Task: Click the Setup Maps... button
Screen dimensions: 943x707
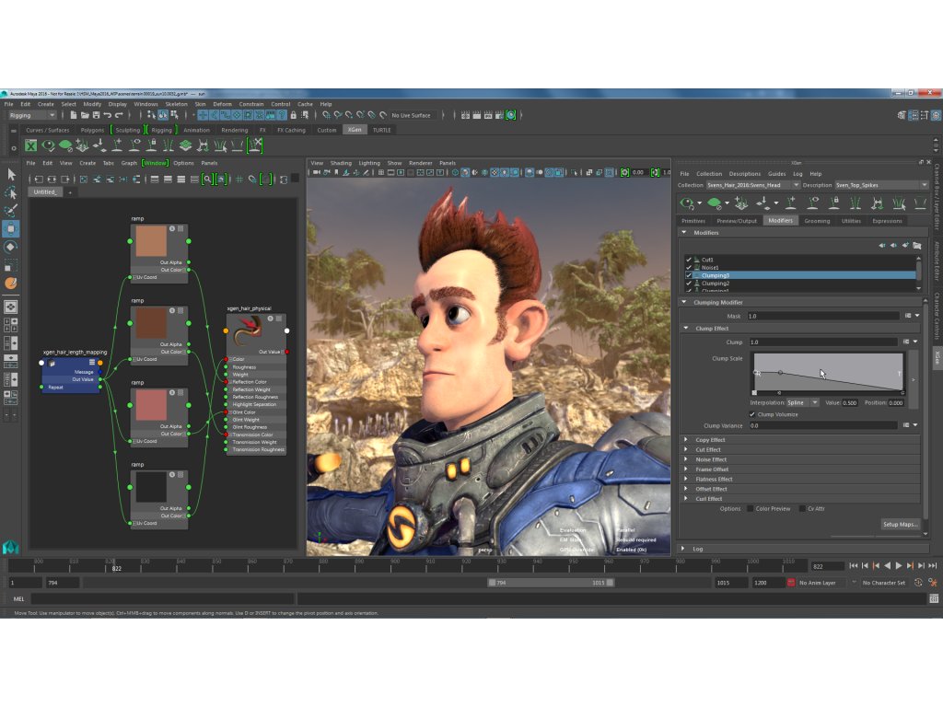Action: pos(900,524)
